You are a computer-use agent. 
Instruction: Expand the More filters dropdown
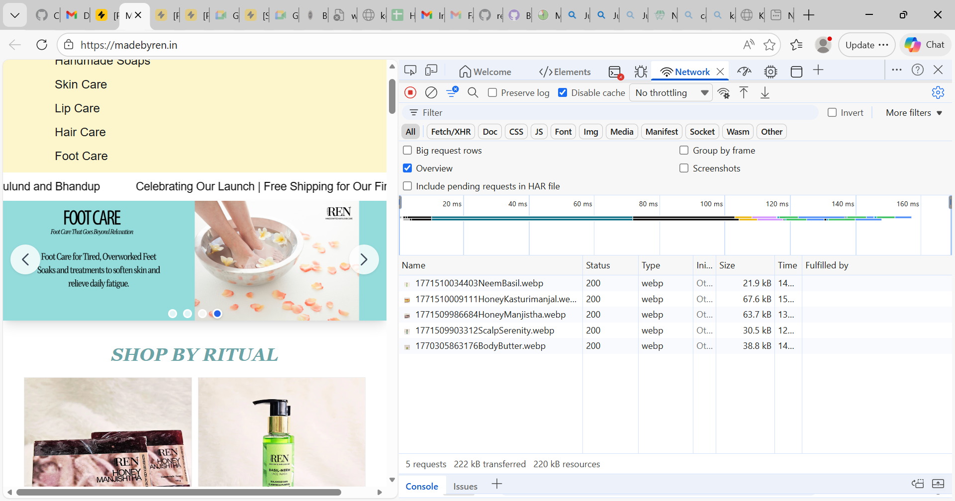point(914,113)
